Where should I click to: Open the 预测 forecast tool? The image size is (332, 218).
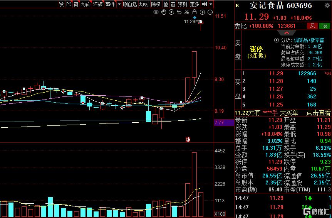[183, 4]
